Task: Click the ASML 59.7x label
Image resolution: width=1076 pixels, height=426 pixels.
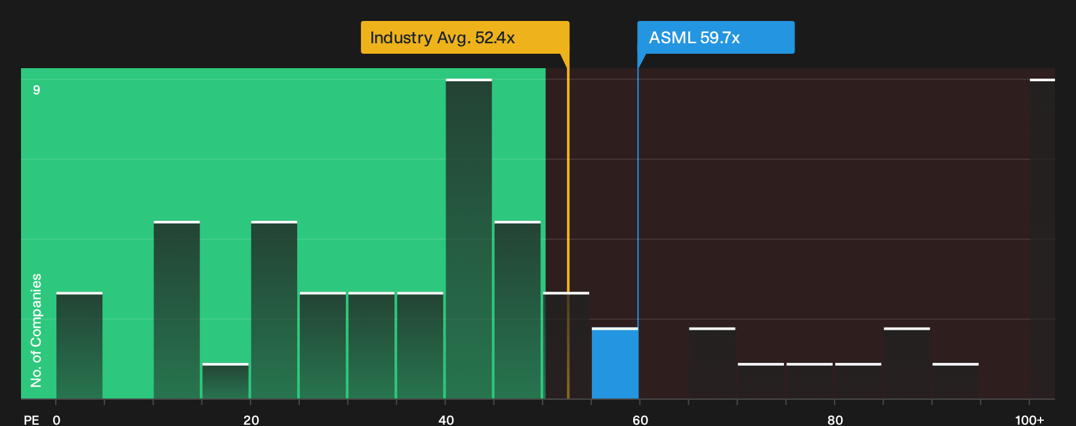Action: (x=716, y=37)
